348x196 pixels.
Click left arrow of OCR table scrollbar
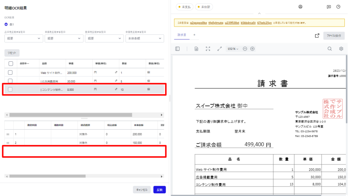click(7, 115)
